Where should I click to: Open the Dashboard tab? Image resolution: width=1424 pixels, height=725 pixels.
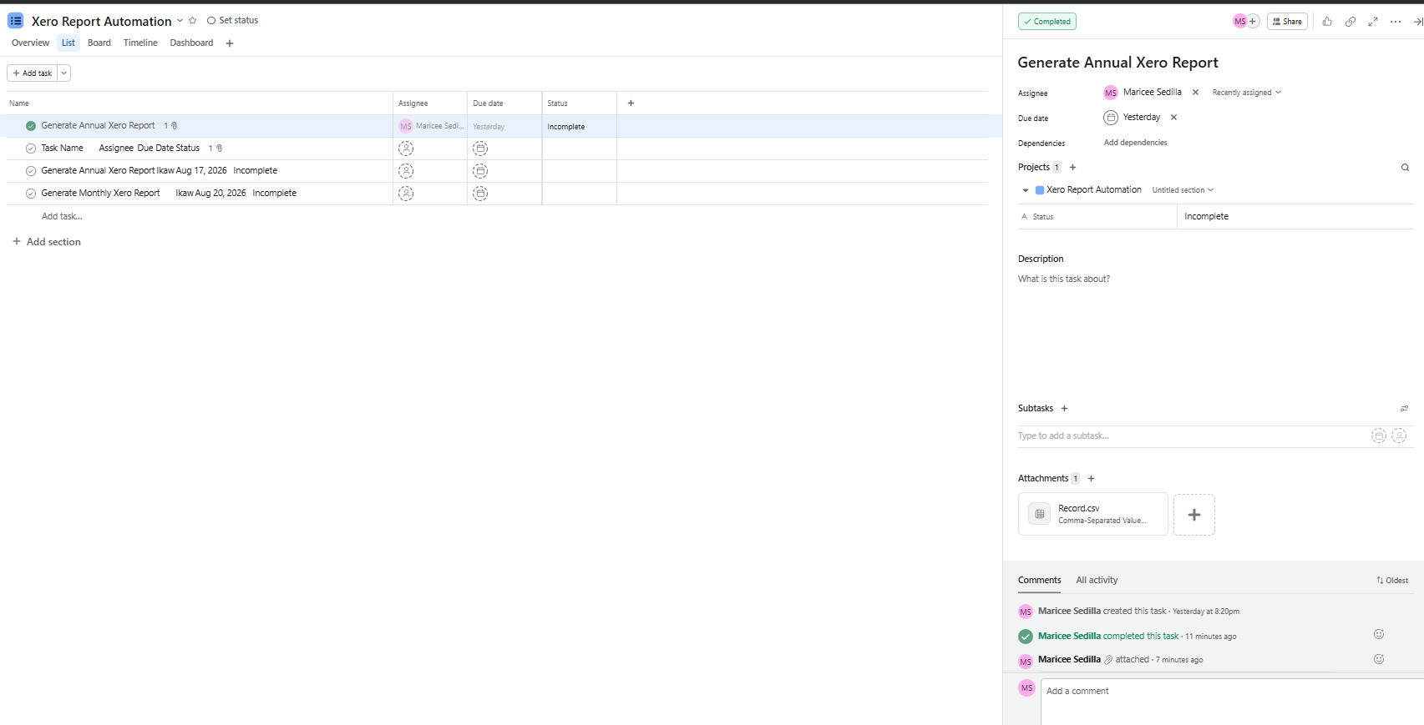[x=191, y=43]
